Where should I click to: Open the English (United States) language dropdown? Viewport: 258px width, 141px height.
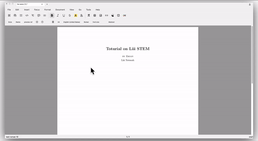click(72, 22)
